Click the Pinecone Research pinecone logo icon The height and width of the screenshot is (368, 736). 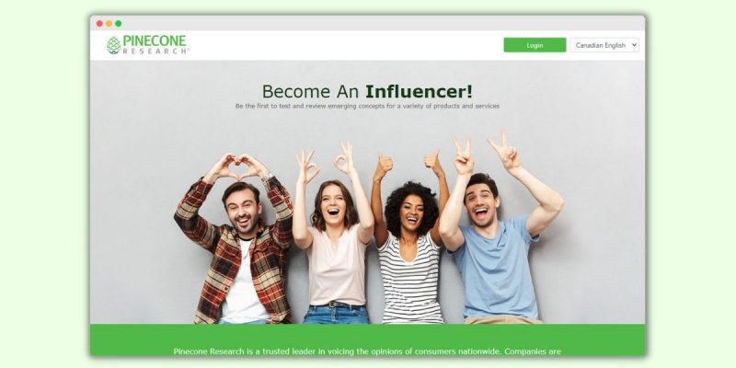coord(113,45)
